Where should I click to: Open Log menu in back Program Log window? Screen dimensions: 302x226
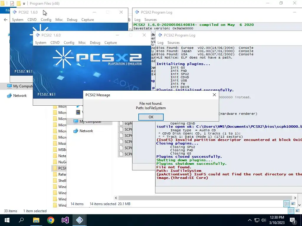137,20
